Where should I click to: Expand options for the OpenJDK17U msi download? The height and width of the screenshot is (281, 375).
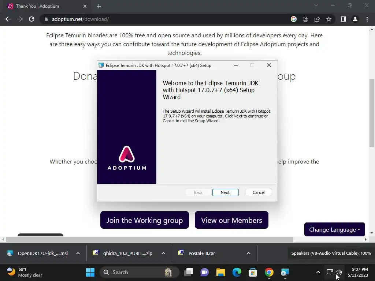coord(78,253)
